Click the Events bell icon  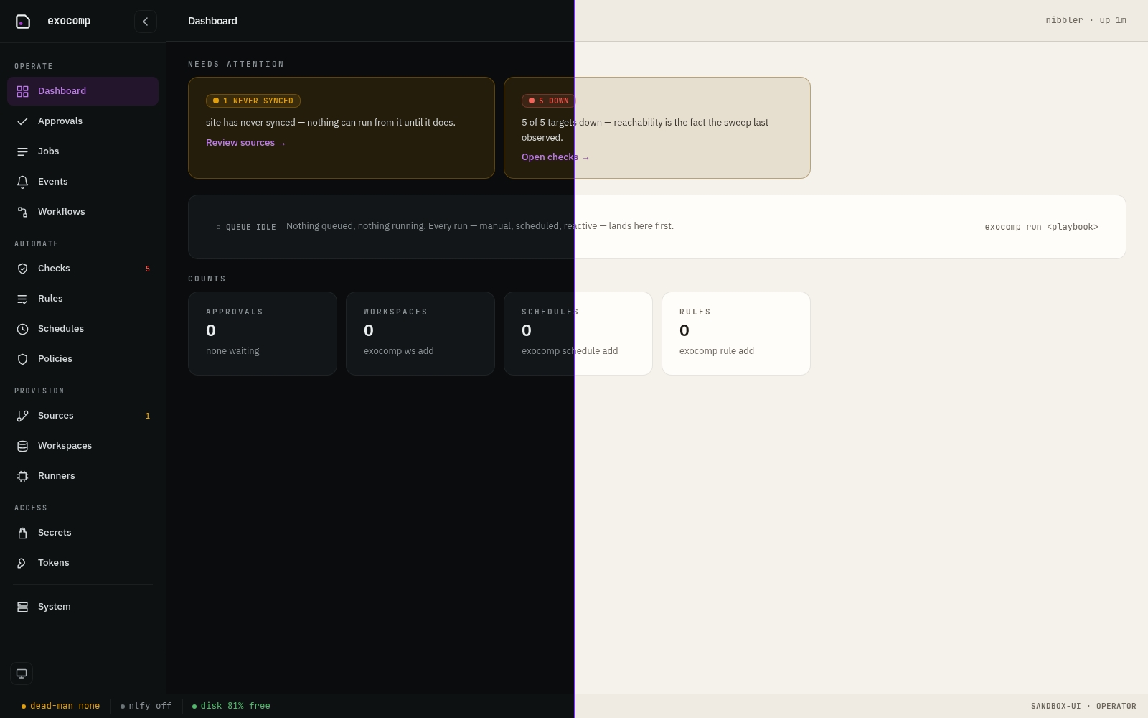pyautogui.click(x=23, y=182)
